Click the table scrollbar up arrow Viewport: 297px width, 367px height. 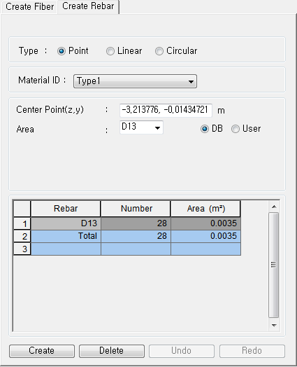pyautogui.click(x=274, y=207)
